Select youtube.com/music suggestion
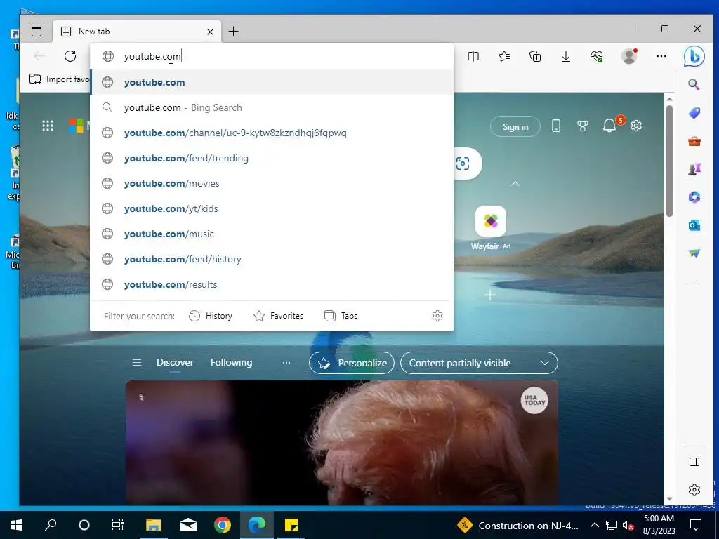The height and width of the screenshot is (539, 719). (x=272, y=234)
